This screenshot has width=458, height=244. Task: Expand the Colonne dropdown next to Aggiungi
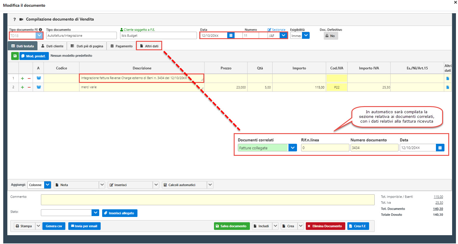click(48, 185)
